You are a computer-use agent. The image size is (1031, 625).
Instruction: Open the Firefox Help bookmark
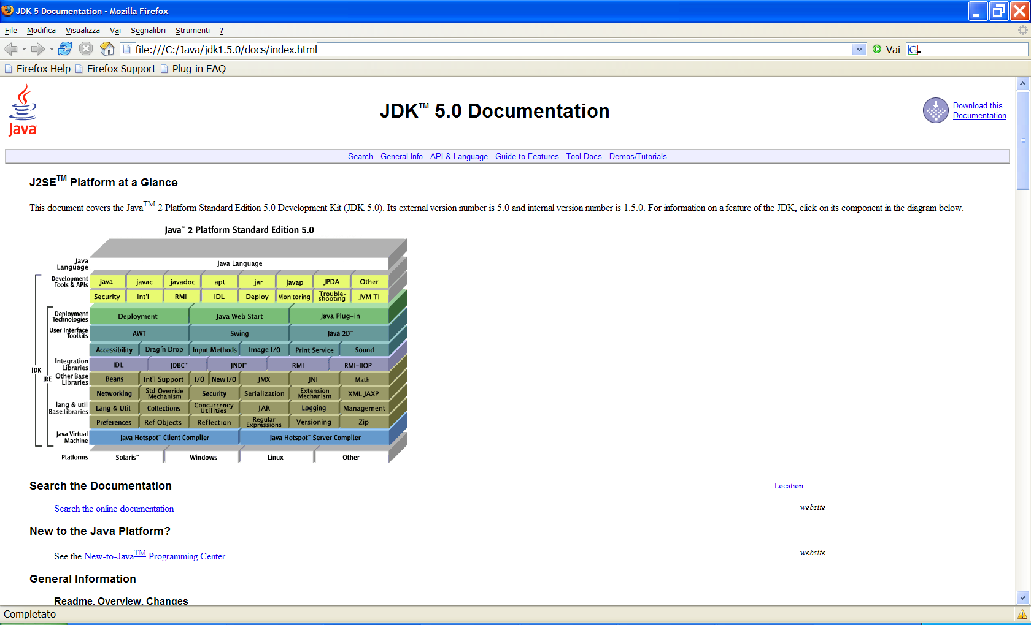(37, 69)
